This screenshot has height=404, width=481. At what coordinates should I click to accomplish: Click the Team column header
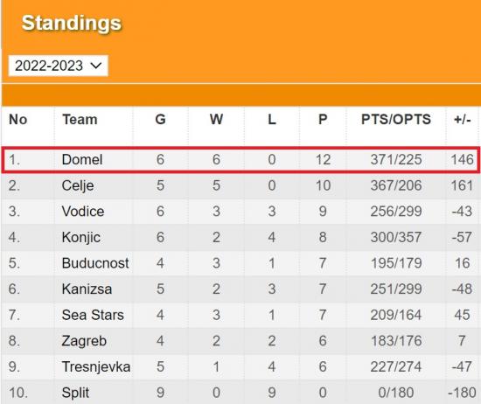(80, 119)
